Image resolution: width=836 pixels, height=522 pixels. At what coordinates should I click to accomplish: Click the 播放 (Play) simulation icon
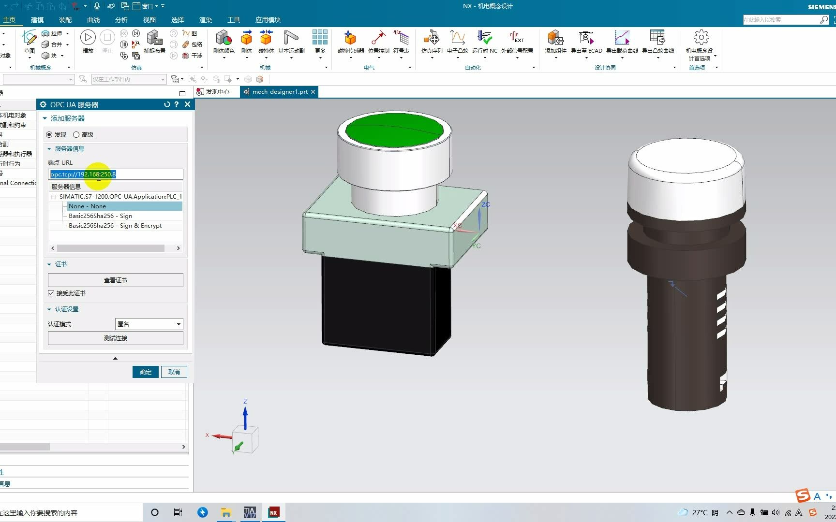pos(88,38)
